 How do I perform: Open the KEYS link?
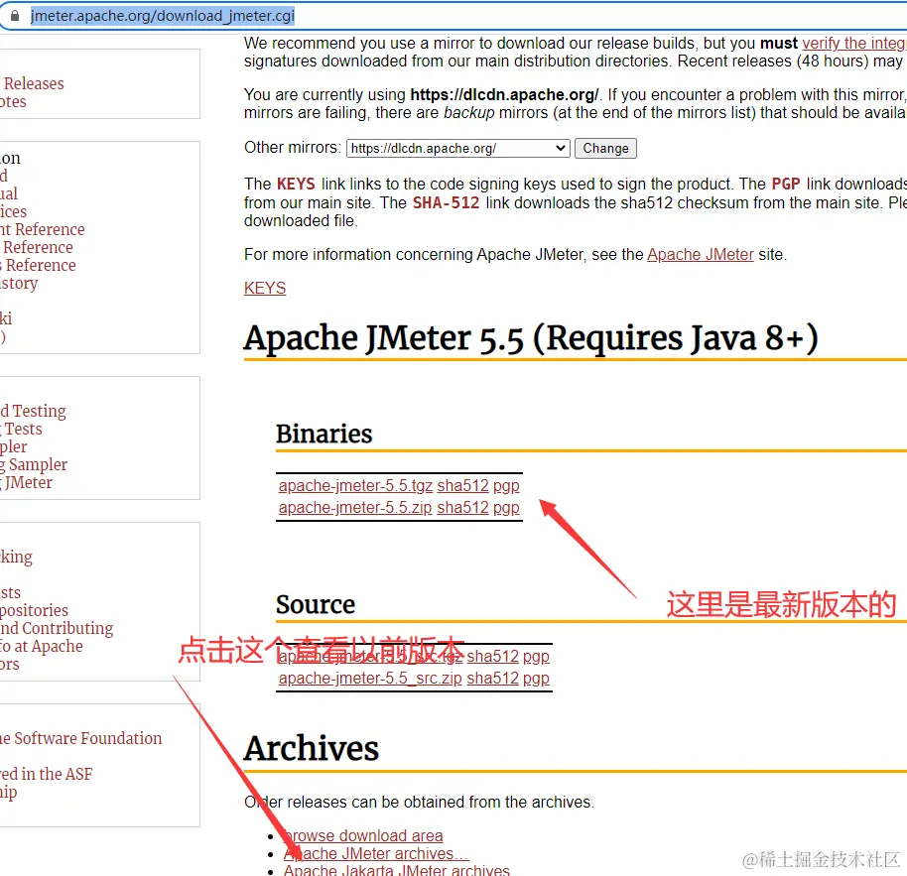pos(265,288)
